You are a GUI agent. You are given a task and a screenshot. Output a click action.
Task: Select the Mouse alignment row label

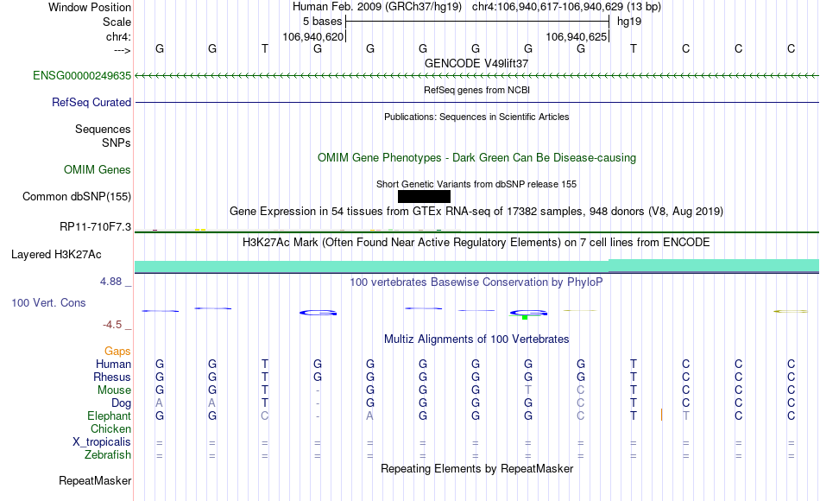(x=114, y=390)
